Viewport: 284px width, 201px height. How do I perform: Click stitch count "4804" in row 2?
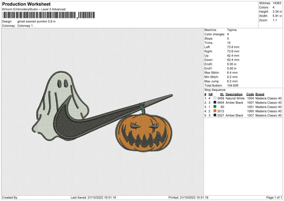coord(221,103)
